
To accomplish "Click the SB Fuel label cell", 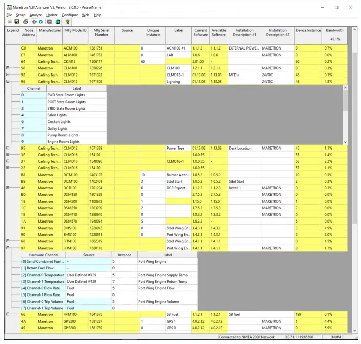I will pyautogui.click(x=178, y=314).
